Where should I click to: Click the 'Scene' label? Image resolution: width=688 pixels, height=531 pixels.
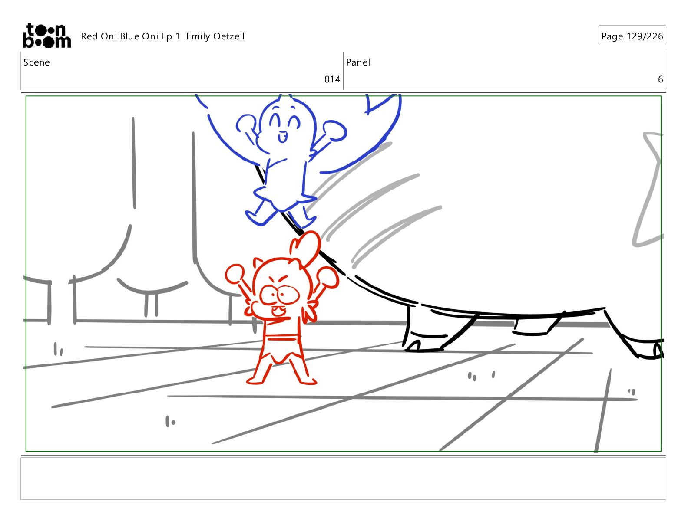pyautogui.click(x=36, y=62)
